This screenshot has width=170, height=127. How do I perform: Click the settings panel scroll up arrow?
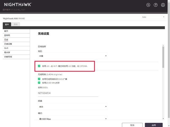[x=163, y=46]
